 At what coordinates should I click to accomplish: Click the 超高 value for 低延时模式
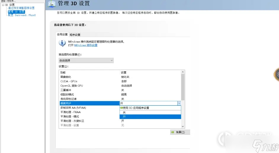pos(124,94)
